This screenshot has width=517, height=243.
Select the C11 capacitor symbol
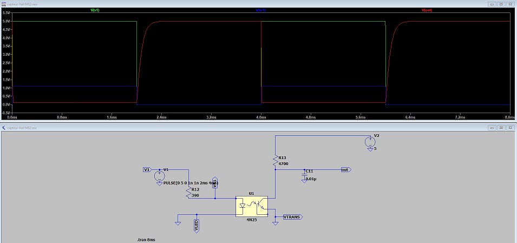point(304,174)
